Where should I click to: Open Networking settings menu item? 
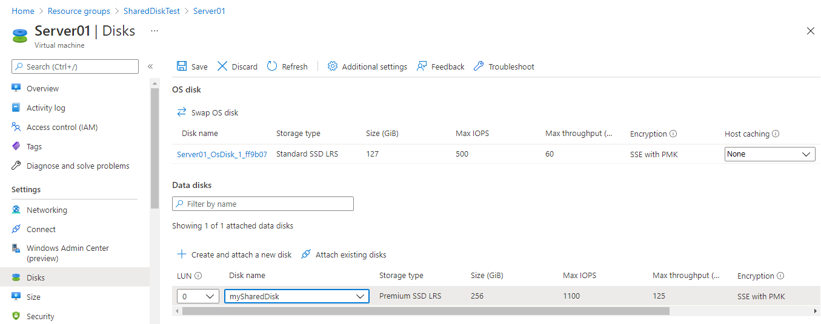tap(47, 210)
